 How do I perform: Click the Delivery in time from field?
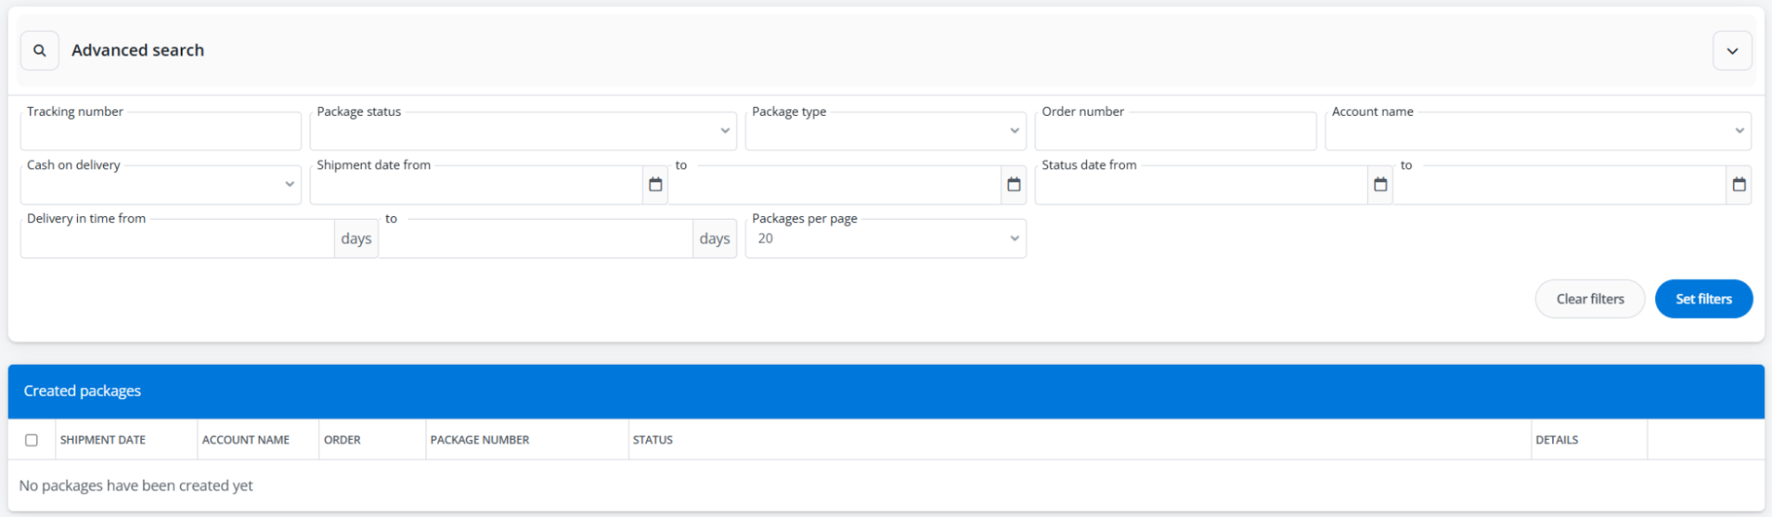(177, 240)
